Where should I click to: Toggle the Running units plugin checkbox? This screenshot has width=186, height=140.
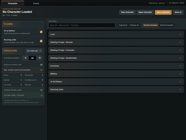point(41,41)
